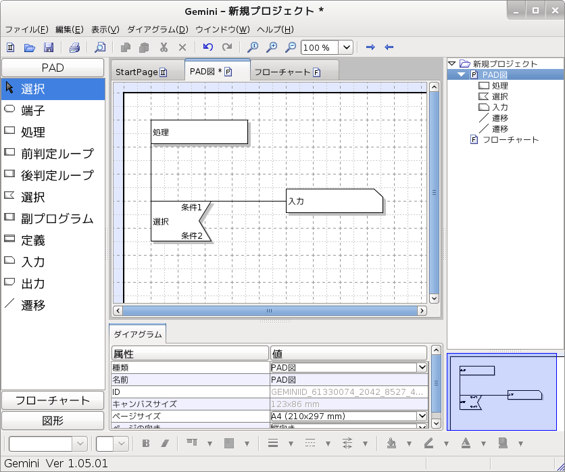Pick the 後判定ループ tool
The image size is (565, 472).
[x=53, y=175]
